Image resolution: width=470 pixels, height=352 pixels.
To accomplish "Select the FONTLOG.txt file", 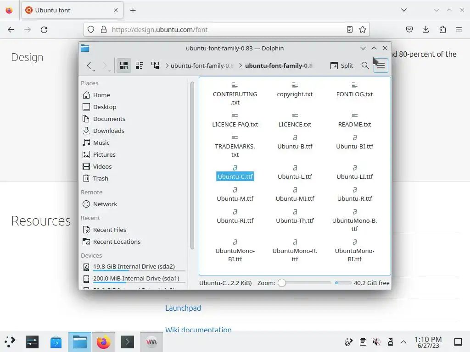I will click(x=355, y=90).
